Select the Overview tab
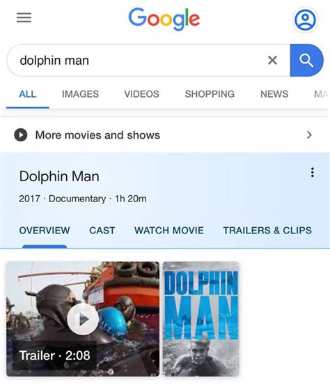The height and width of the screenshot is (384, 330). point(45,231)
